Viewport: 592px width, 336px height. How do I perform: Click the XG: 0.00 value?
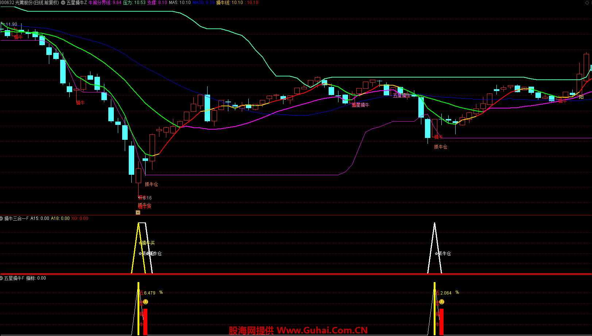click(80, 218)
